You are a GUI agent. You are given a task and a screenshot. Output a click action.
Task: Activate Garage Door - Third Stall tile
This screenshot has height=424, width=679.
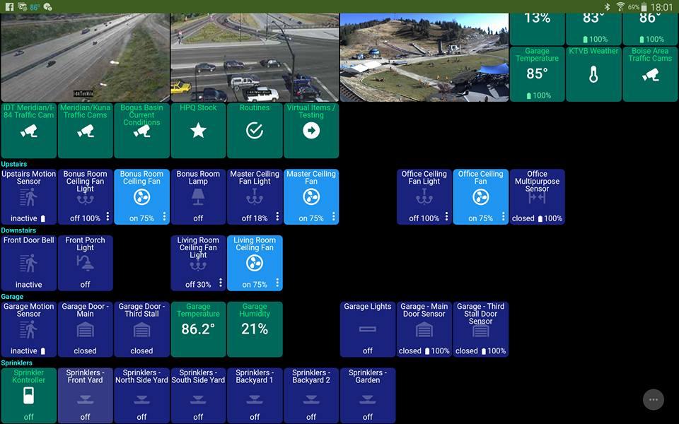pos(141,329)
